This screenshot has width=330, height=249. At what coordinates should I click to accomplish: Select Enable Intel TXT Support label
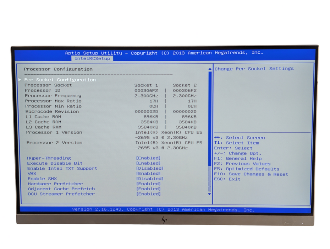click(x=62, y=168)
